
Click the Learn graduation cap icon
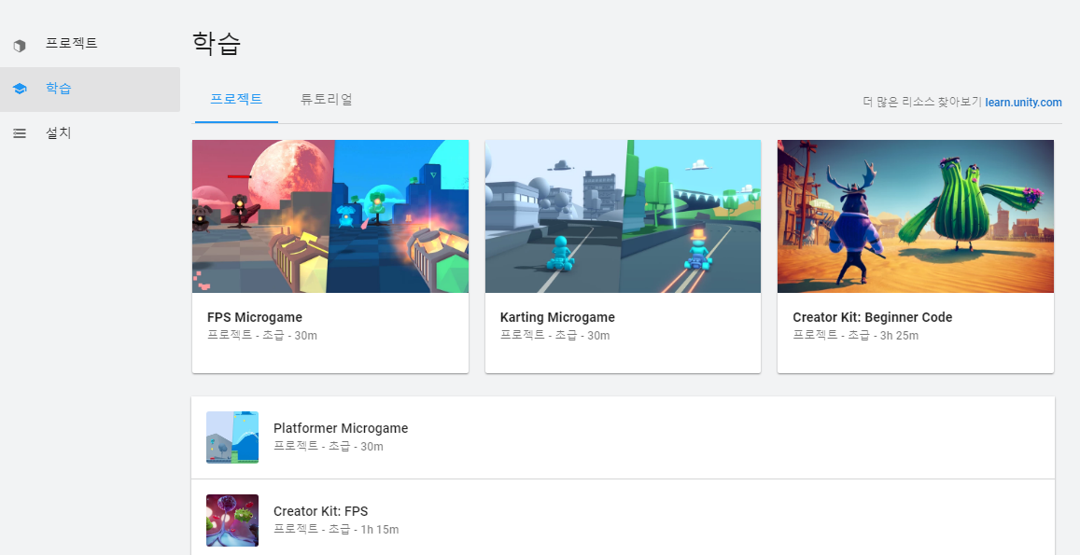coord(20,89)
